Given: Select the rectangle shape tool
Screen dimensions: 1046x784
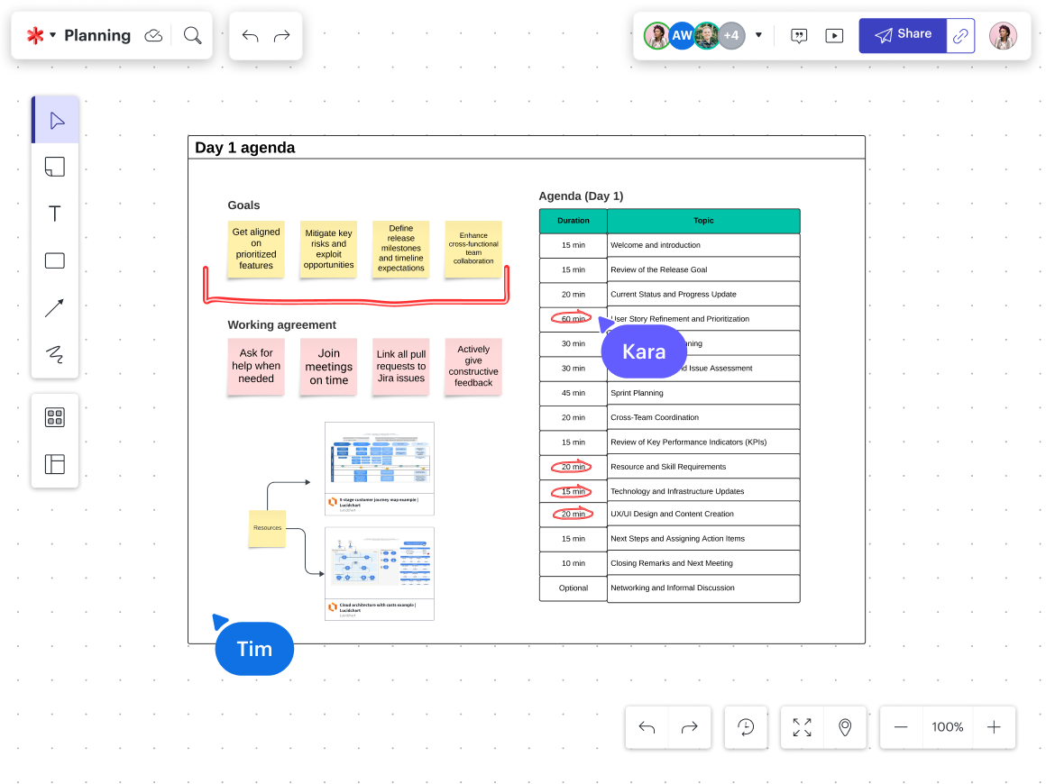Looking at the screenshot, I should coord(55,260).
